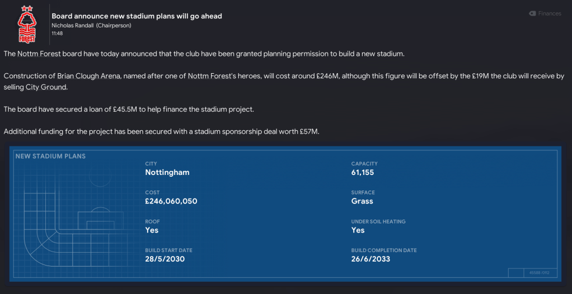Click the stadium blueprint diagram
572x294 pixels.
[67, 224]
